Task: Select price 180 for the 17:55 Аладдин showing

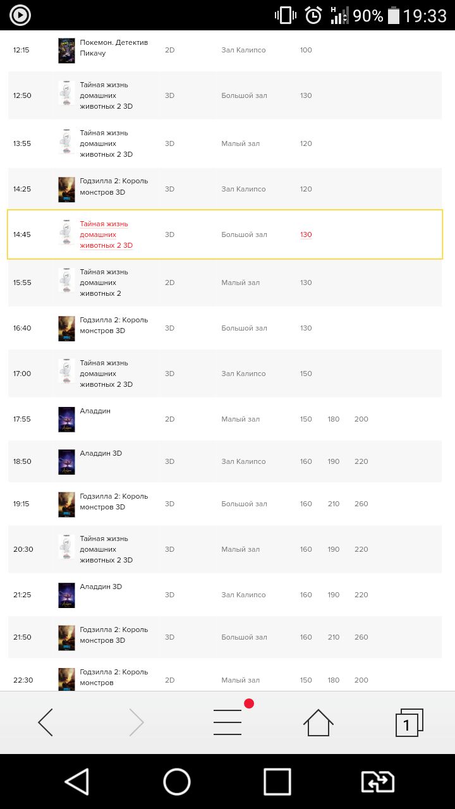Action: (x=334, y=419)
